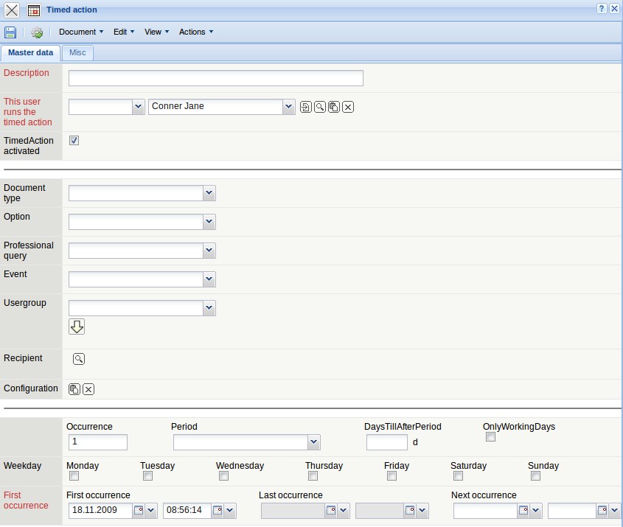Click the DaysTillAfterPeriod input box
This screenshot has width=623, height=527.
pyautogui.click(x=386, y=442)
